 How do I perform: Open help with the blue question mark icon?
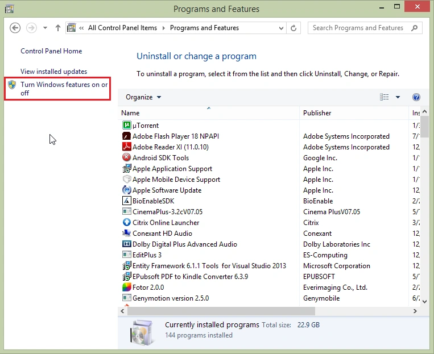click(416, 97)
